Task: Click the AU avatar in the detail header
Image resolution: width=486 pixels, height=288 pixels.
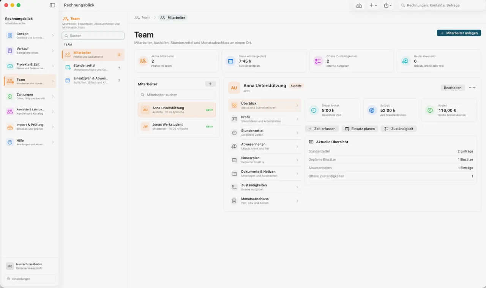Action: [234, 88]
